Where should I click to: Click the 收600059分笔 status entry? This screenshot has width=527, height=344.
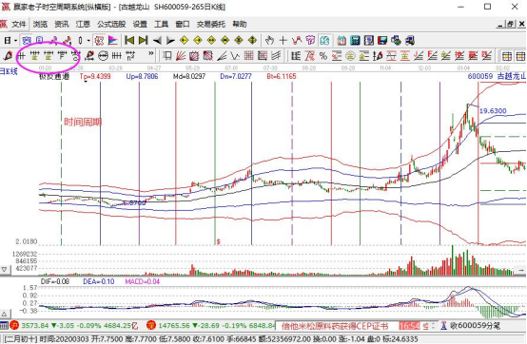[x=476, y=326]
